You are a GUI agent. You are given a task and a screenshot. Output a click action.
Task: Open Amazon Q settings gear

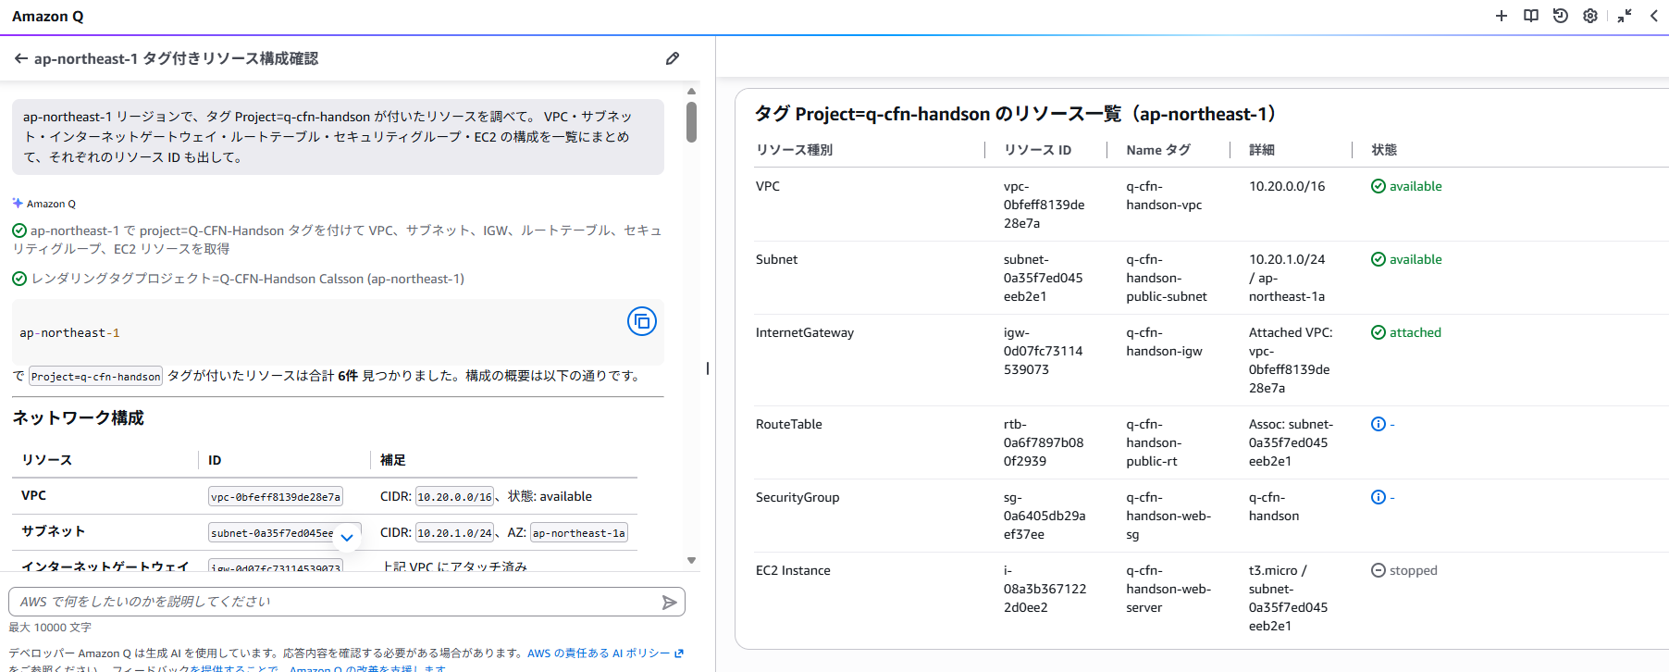[x=1590, y=16]
